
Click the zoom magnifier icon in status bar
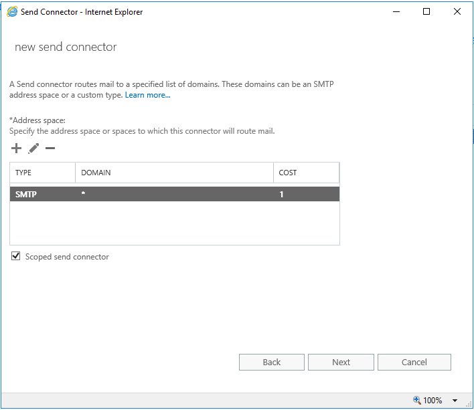[x=416, y=400]
